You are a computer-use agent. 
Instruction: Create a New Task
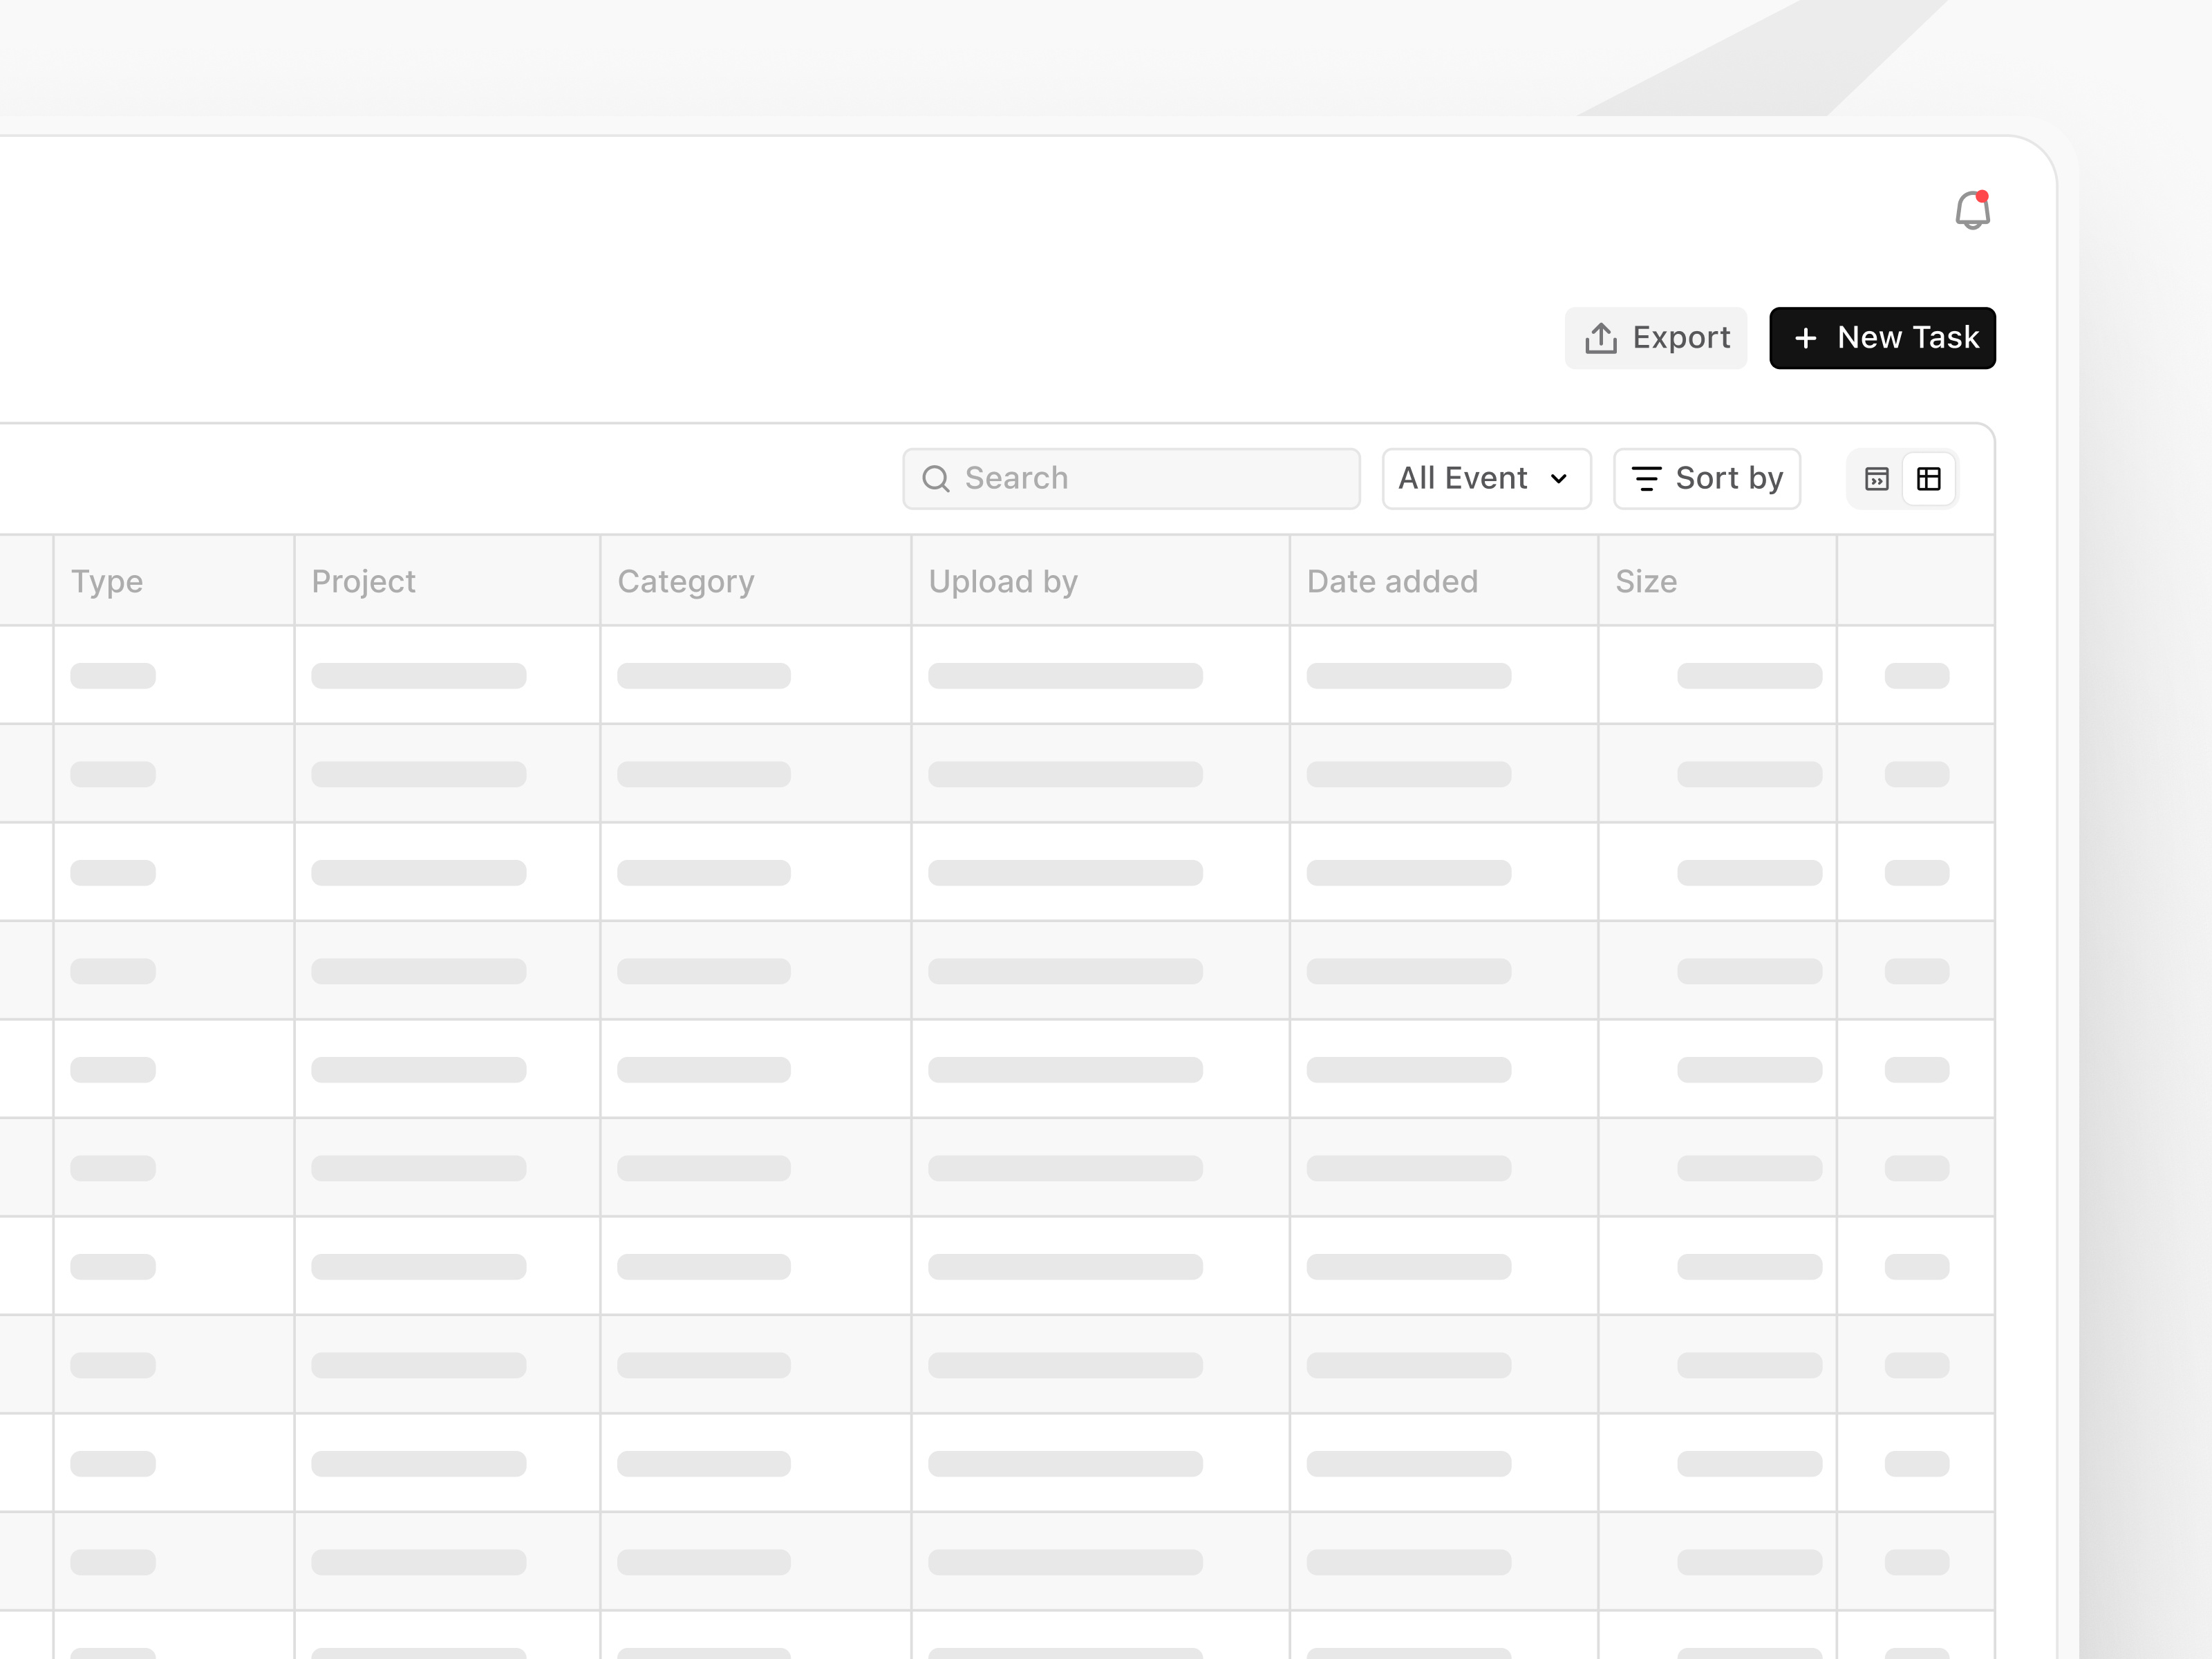click(1882, 338)
